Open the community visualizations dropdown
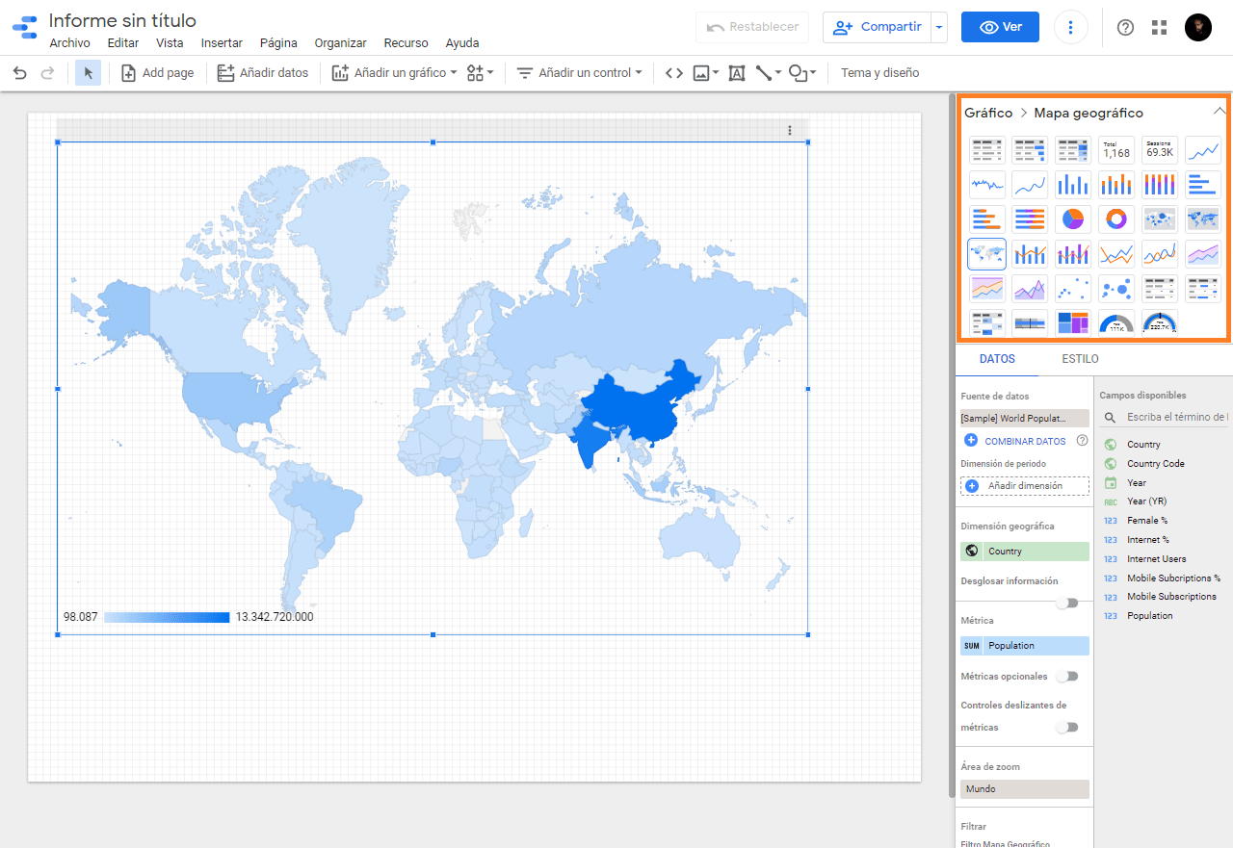Viewport: 1233px width, 848px height. click(x=480, y=73)
